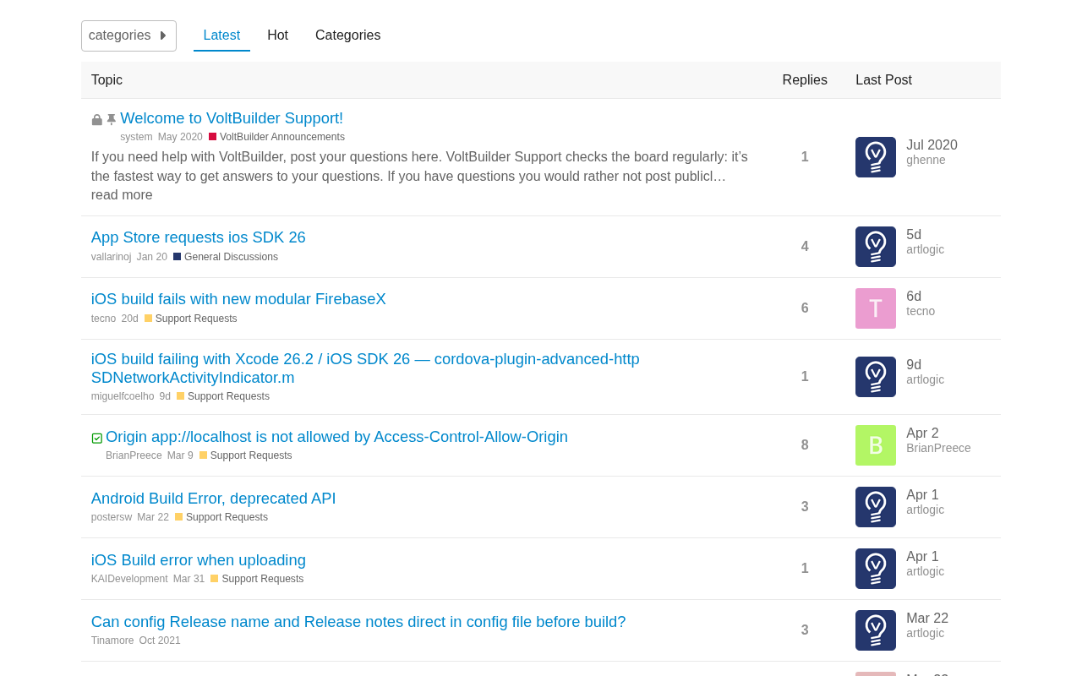Click the pin icon on Welcome topic
The image size is (1082, 676).
pos(111,120)
